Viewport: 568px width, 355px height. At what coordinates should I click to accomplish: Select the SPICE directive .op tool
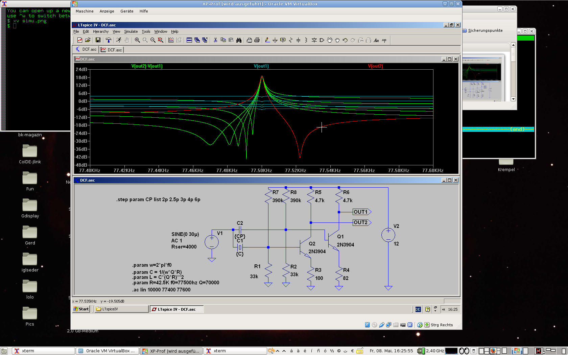coord(384,40)
